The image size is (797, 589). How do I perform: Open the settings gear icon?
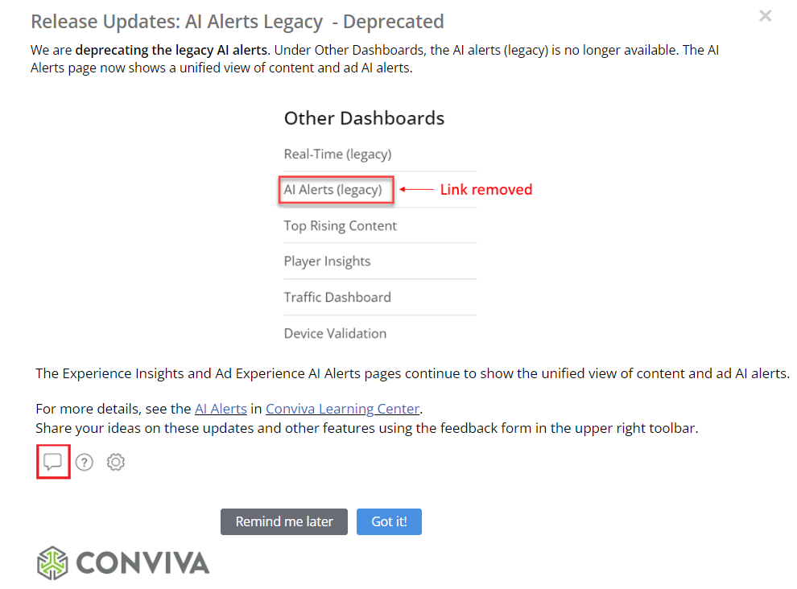coord(116,462)
